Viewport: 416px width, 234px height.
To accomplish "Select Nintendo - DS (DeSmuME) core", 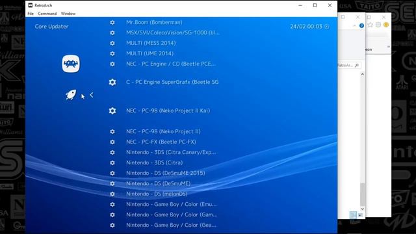I will 159,183.
